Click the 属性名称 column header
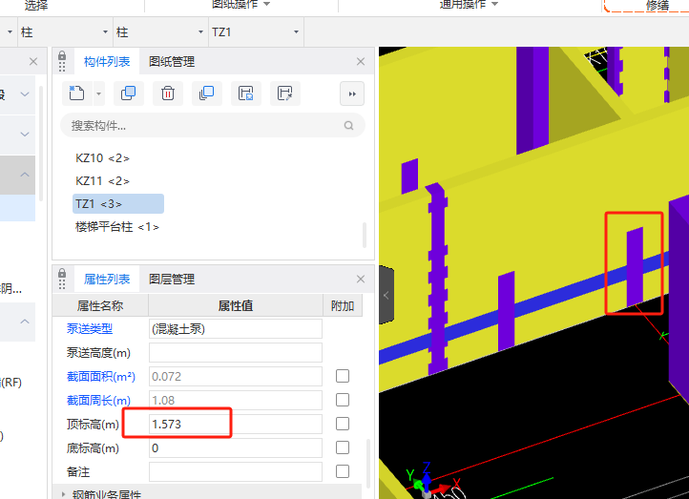 pyautogui.click(x=100, y=305)
